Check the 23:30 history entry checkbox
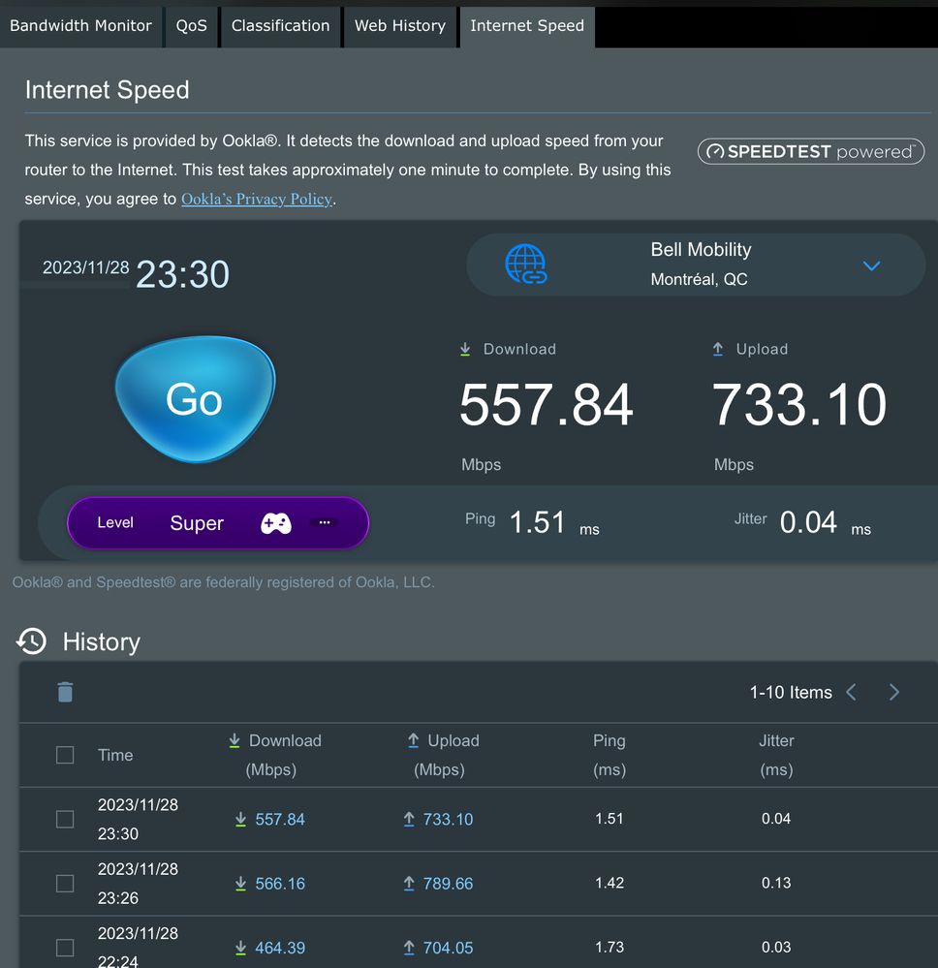Viewport: 938px width, 968px height. 65,820
